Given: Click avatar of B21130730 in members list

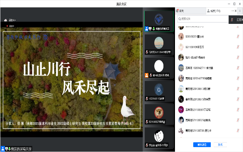Looking at the screenshot, I should [181, 130].
